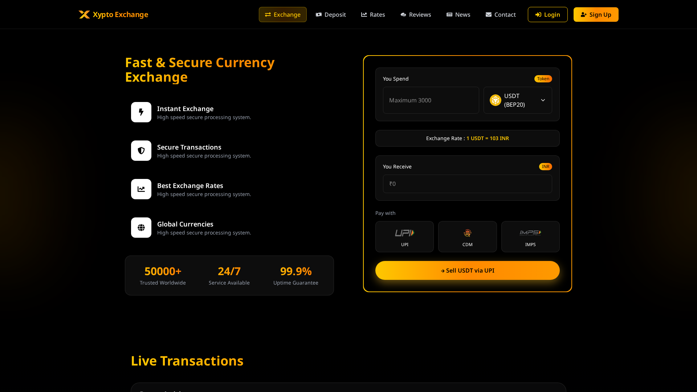Screen dimensions: 697x392
Task: Click the Global Currencies globe icon
Action: (x=141, y=228)
